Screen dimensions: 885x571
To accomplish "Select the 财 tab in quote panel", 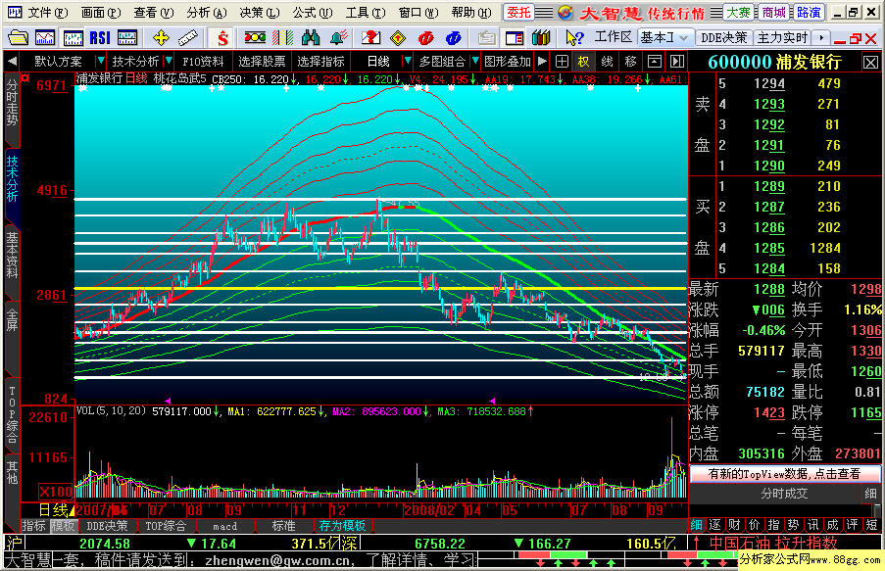I will [734, 525].
